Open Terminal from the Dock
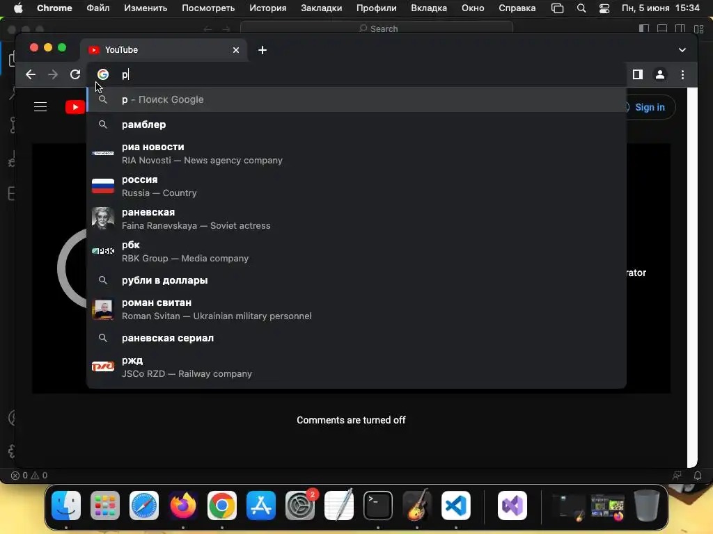This screenshot has height=534, width=713. (378, 505)
